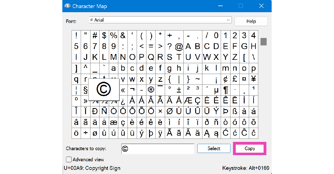Click the vertical scrollbar thumb of the grid
The image size is (334, 174).
[264, 42]
